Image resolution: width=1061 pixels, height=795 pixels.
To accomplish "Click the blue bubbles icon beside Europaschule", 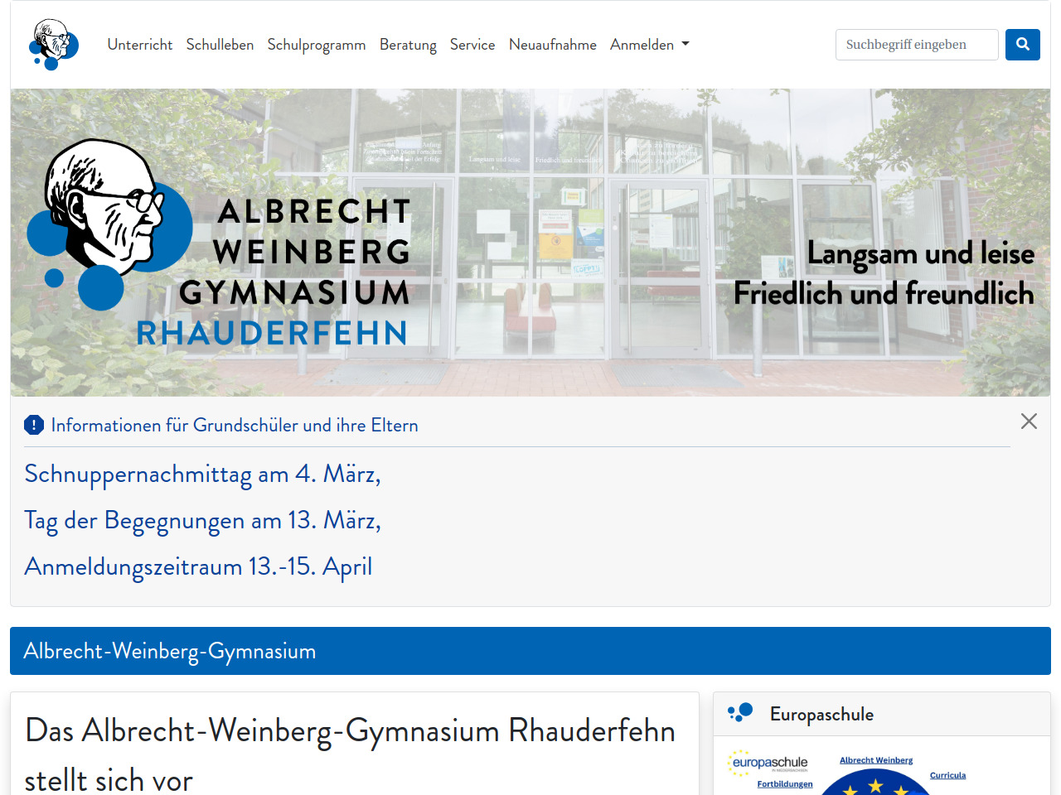I will tap(740, 713).
